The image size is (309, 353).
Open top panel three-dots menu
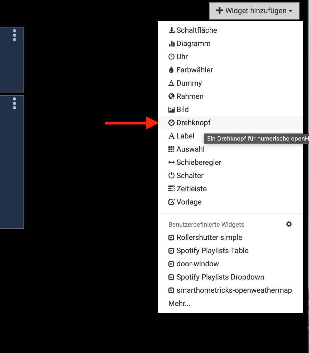[x=15, y=35]
